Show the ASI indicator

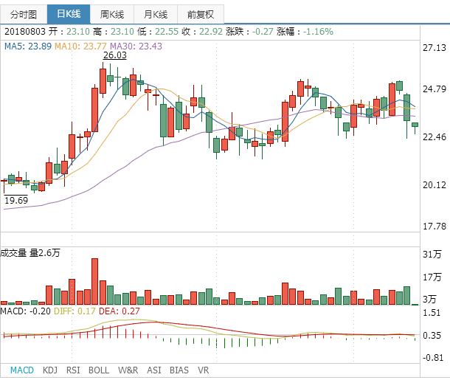tap(154, 370)
